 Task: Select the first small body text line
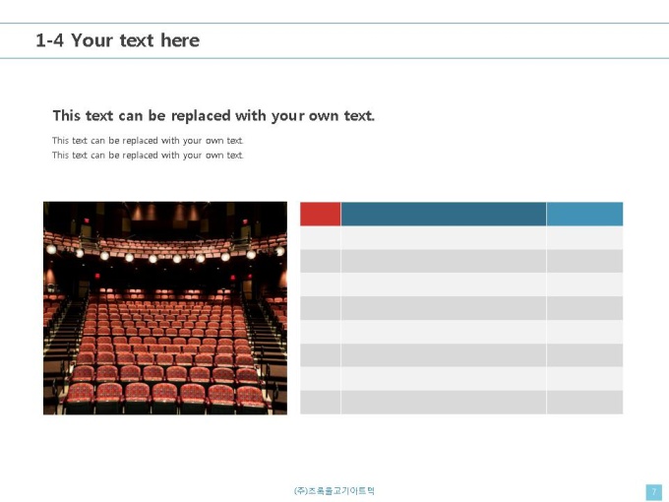pyautogui.click(x=148, y=141)
